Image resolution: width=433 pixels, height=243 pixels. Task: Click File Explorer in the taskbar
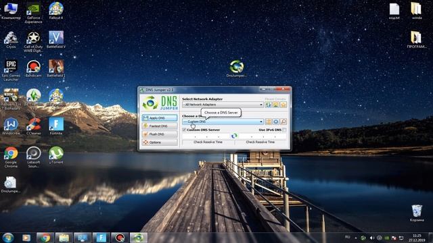pos(64,238)
